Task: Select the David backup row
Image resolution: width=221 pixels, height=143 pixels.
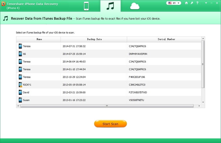Action: click(x=109, y=92)
